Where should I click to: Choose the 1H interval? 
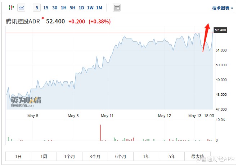click(63, 8)
